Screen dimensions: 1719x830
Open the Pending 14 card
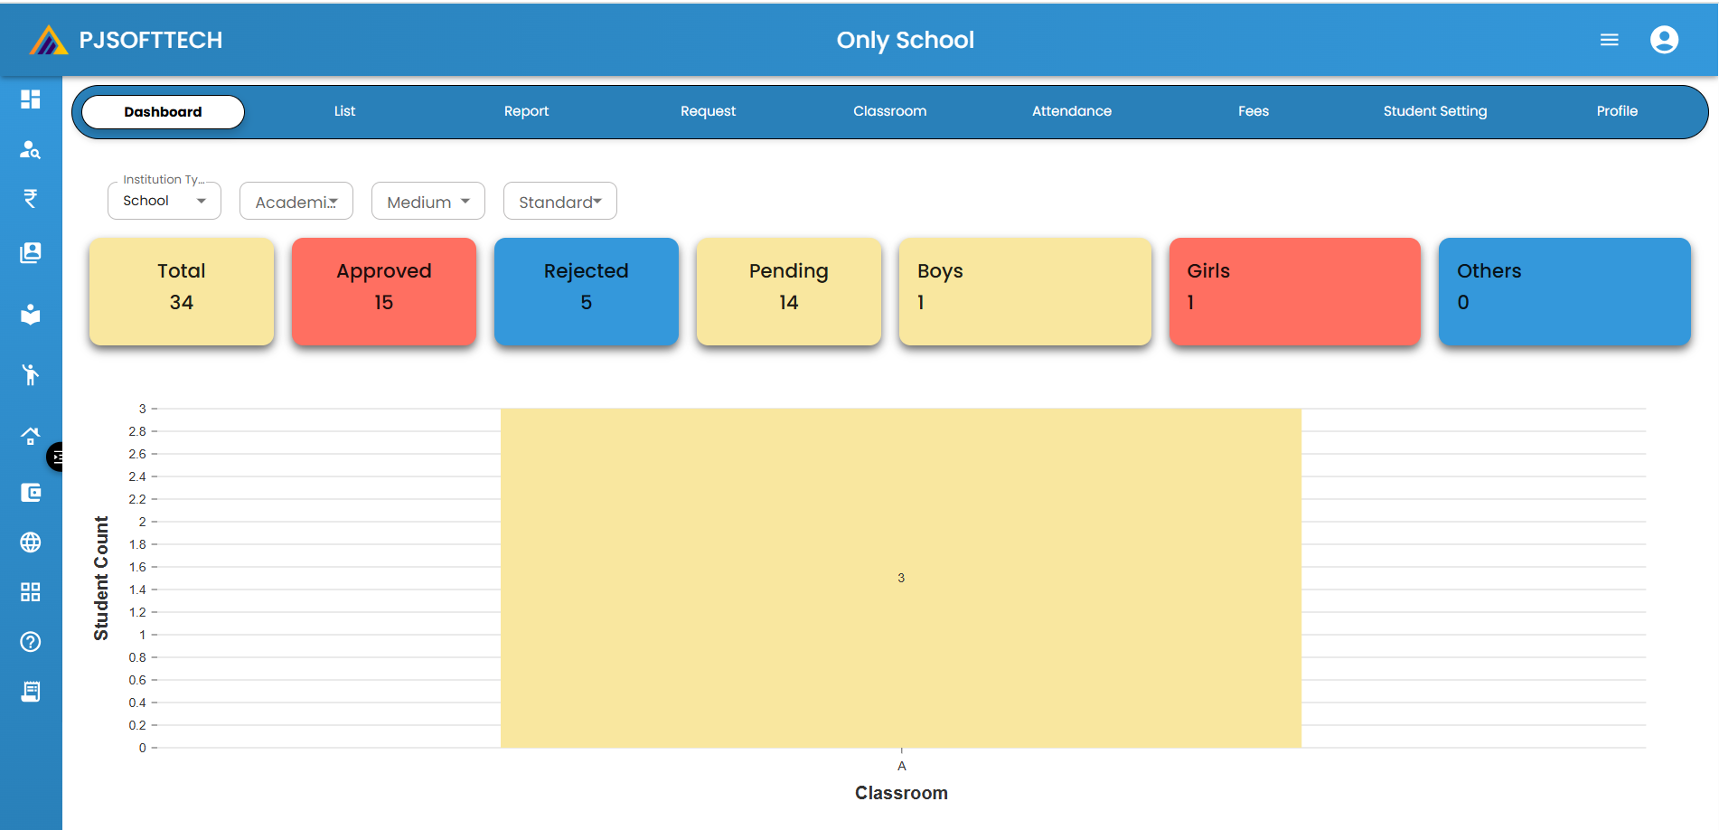pos(789,291)
